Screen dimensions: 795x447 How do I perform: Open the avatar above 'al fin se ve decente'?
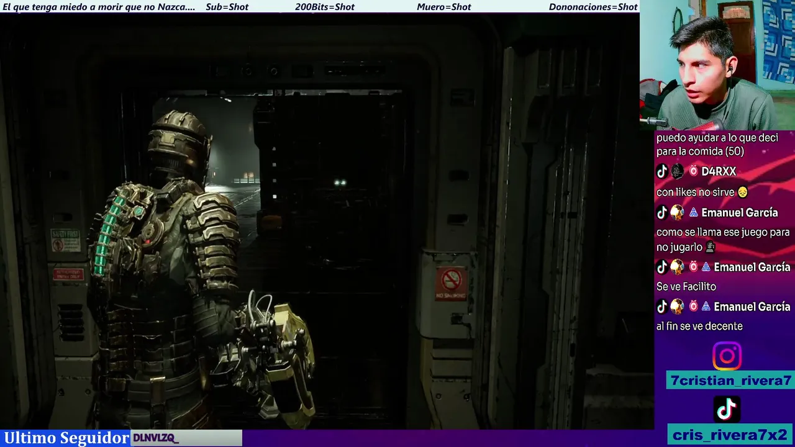coord(677,307)
